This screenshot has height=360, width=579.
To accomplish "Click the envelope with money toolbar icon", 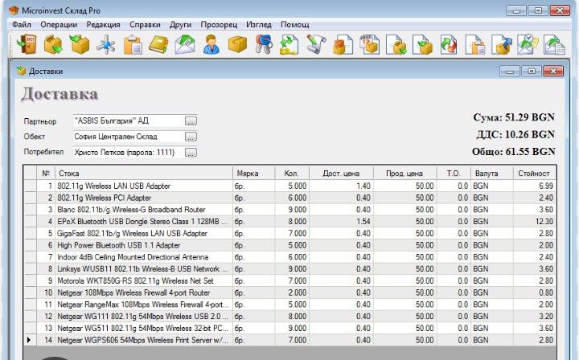I will (x=185, y=45).
